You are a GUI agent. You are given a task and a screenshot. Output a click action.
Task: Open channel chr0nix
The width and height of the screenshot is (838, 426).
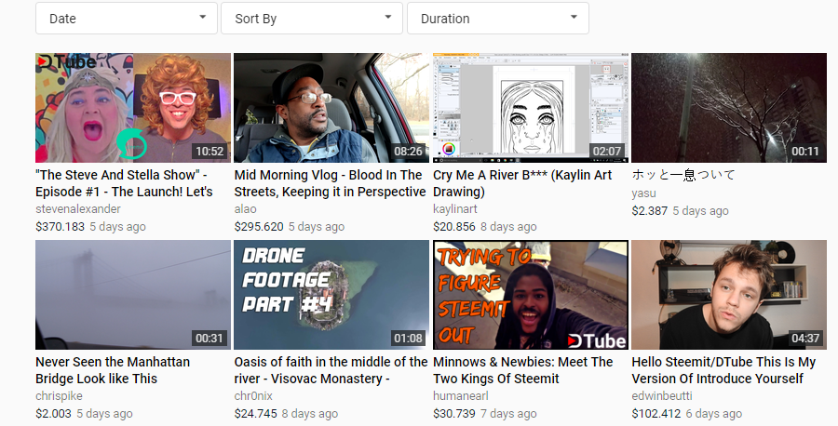(253, 396)
